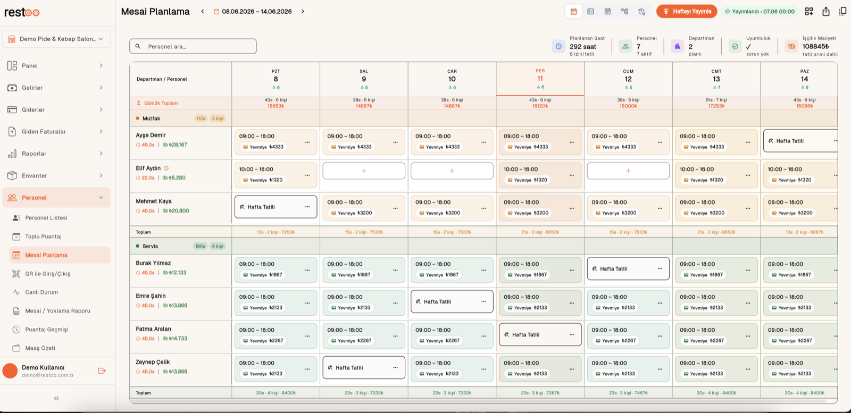Expand the Gelirler sidebar section

tap(56, 88)
